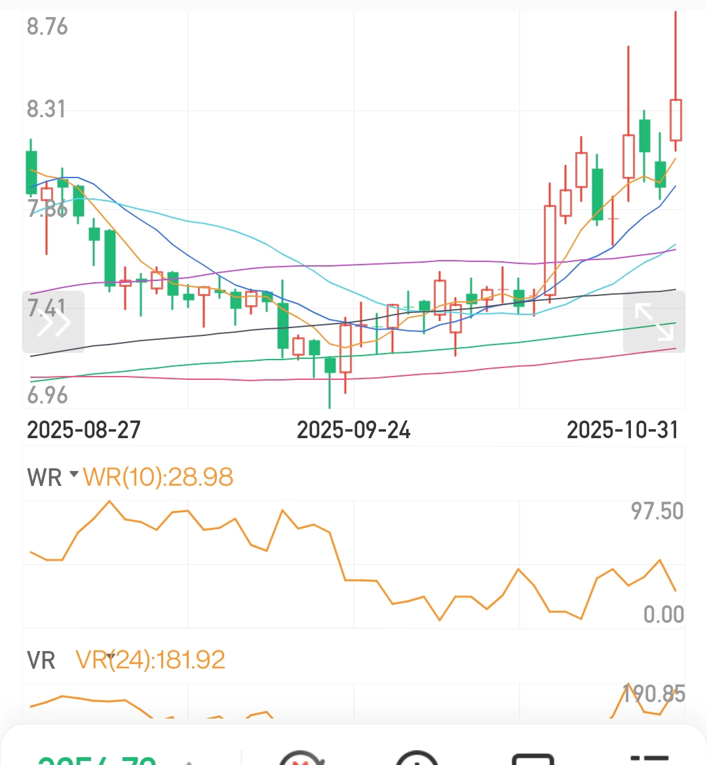Click the 2025-10-31 date label
Viewport: 707px width, 765px height.
click(x=622, y=430)
